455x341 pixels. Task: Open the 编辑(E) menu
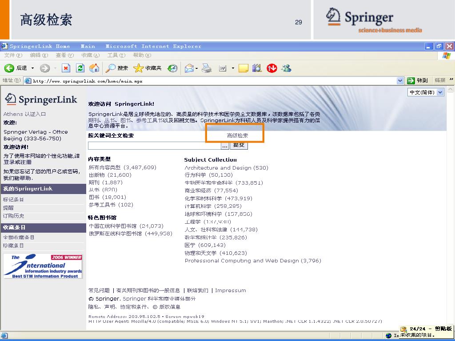(39, 55)
